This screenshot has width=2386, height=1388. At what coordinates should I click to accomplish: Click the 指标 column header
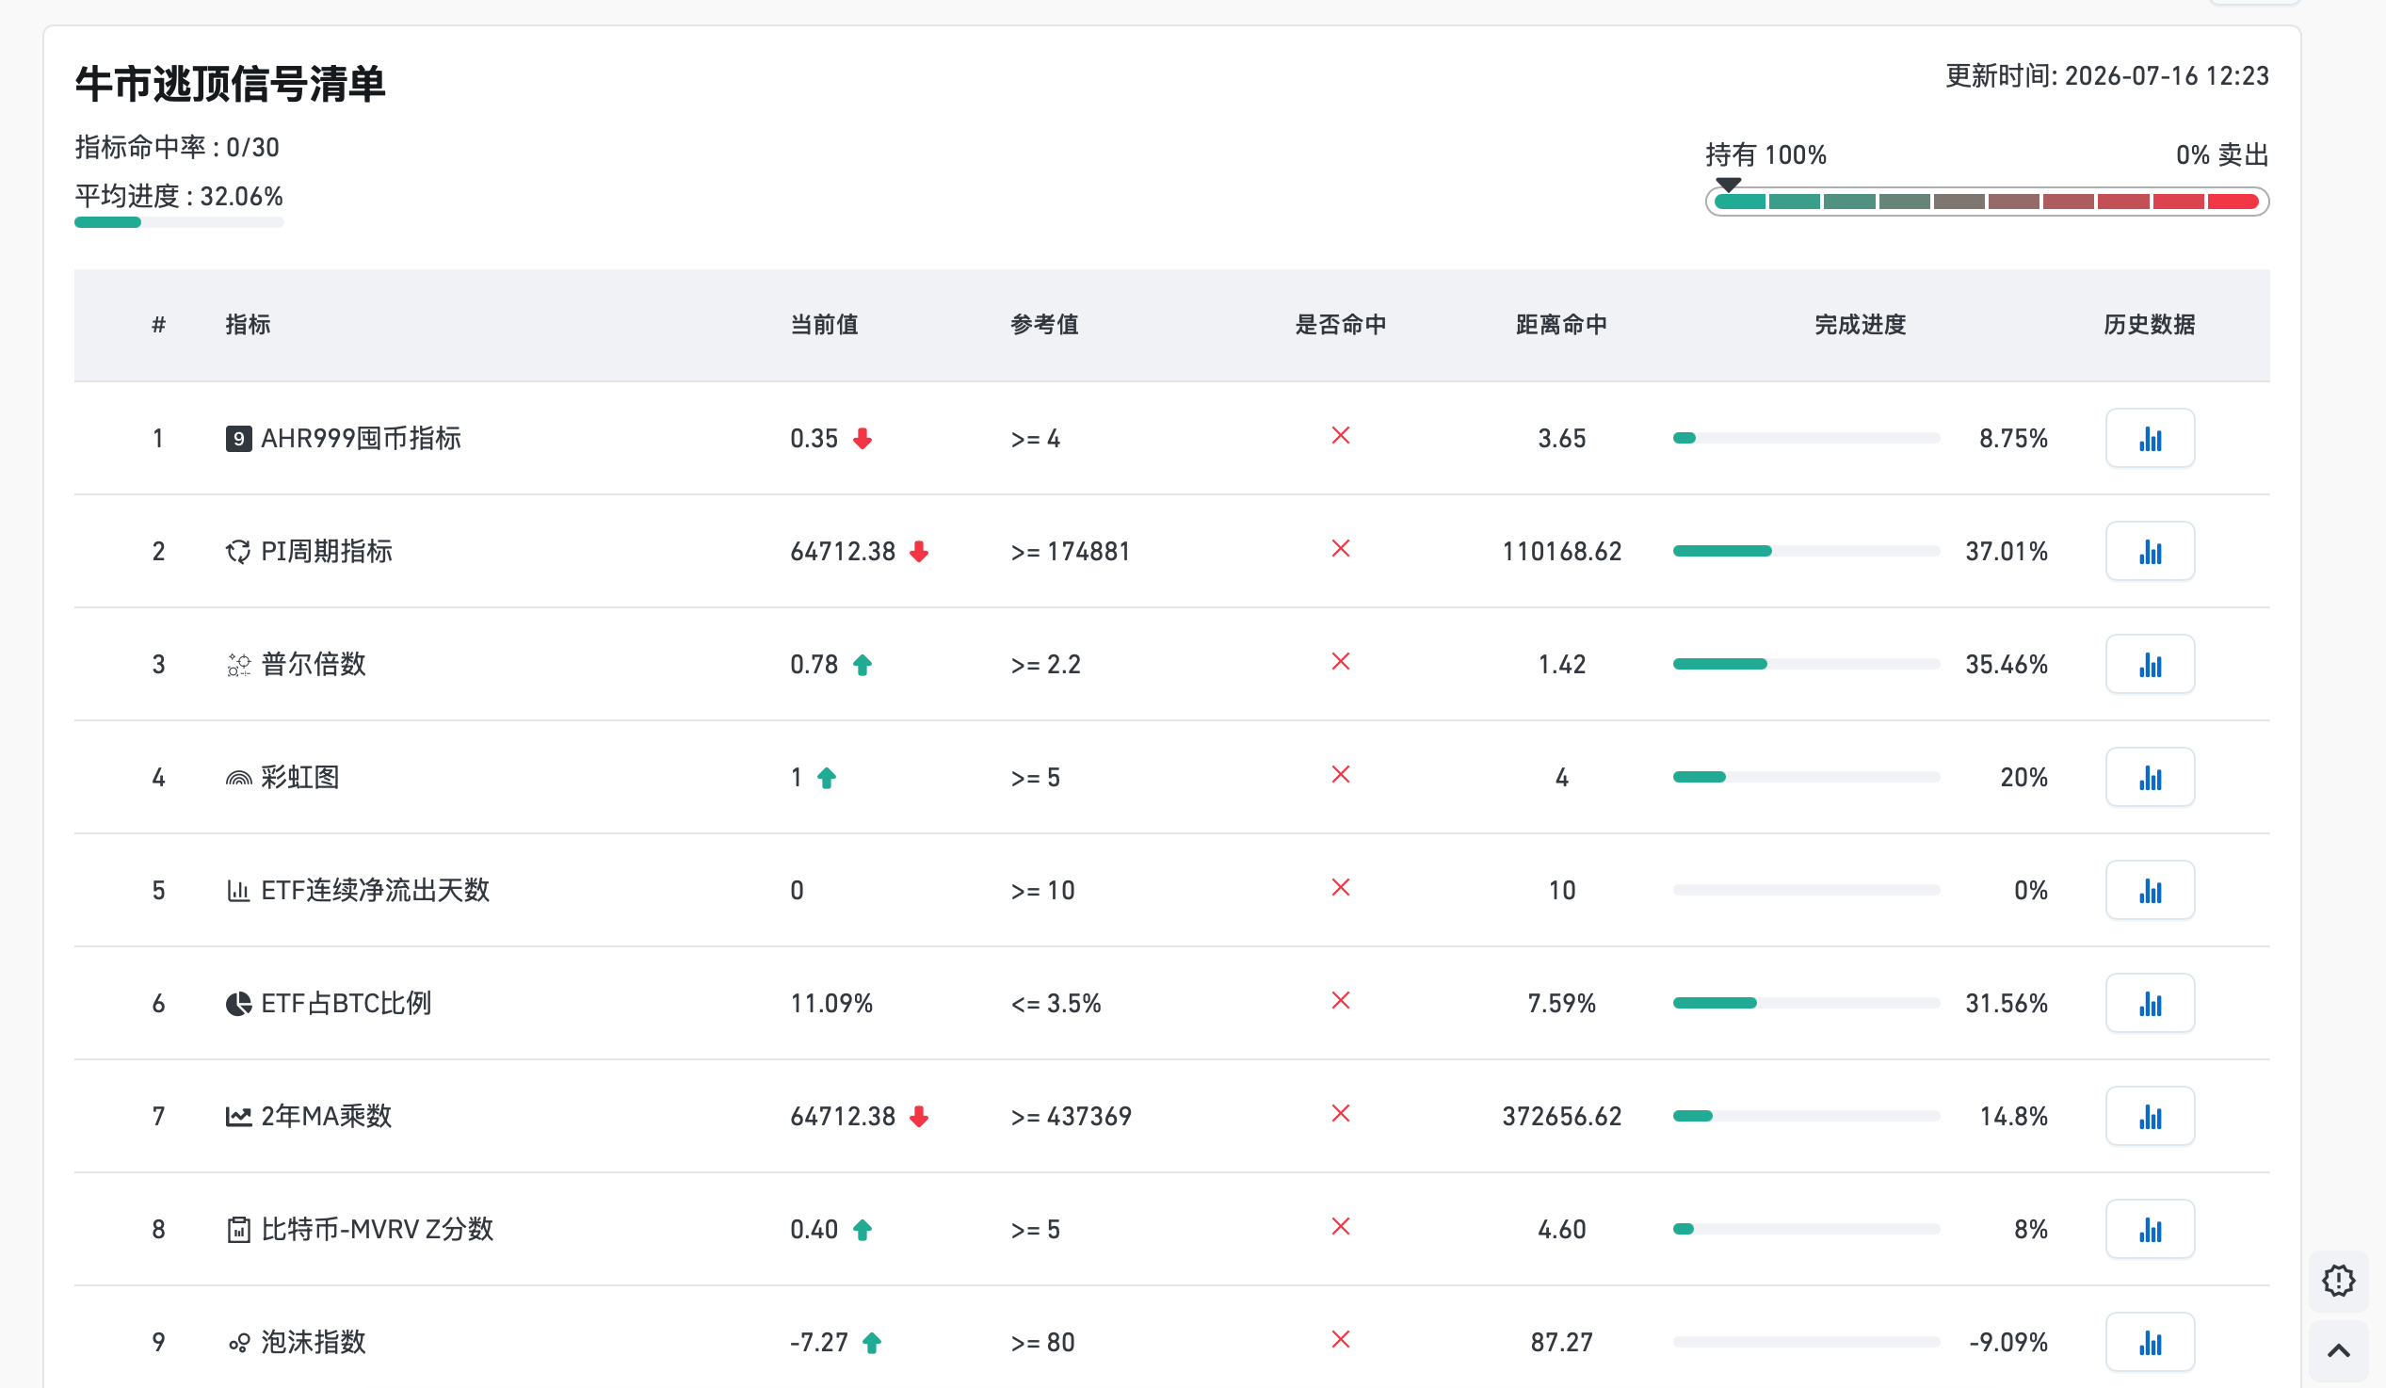pos(248,325)
